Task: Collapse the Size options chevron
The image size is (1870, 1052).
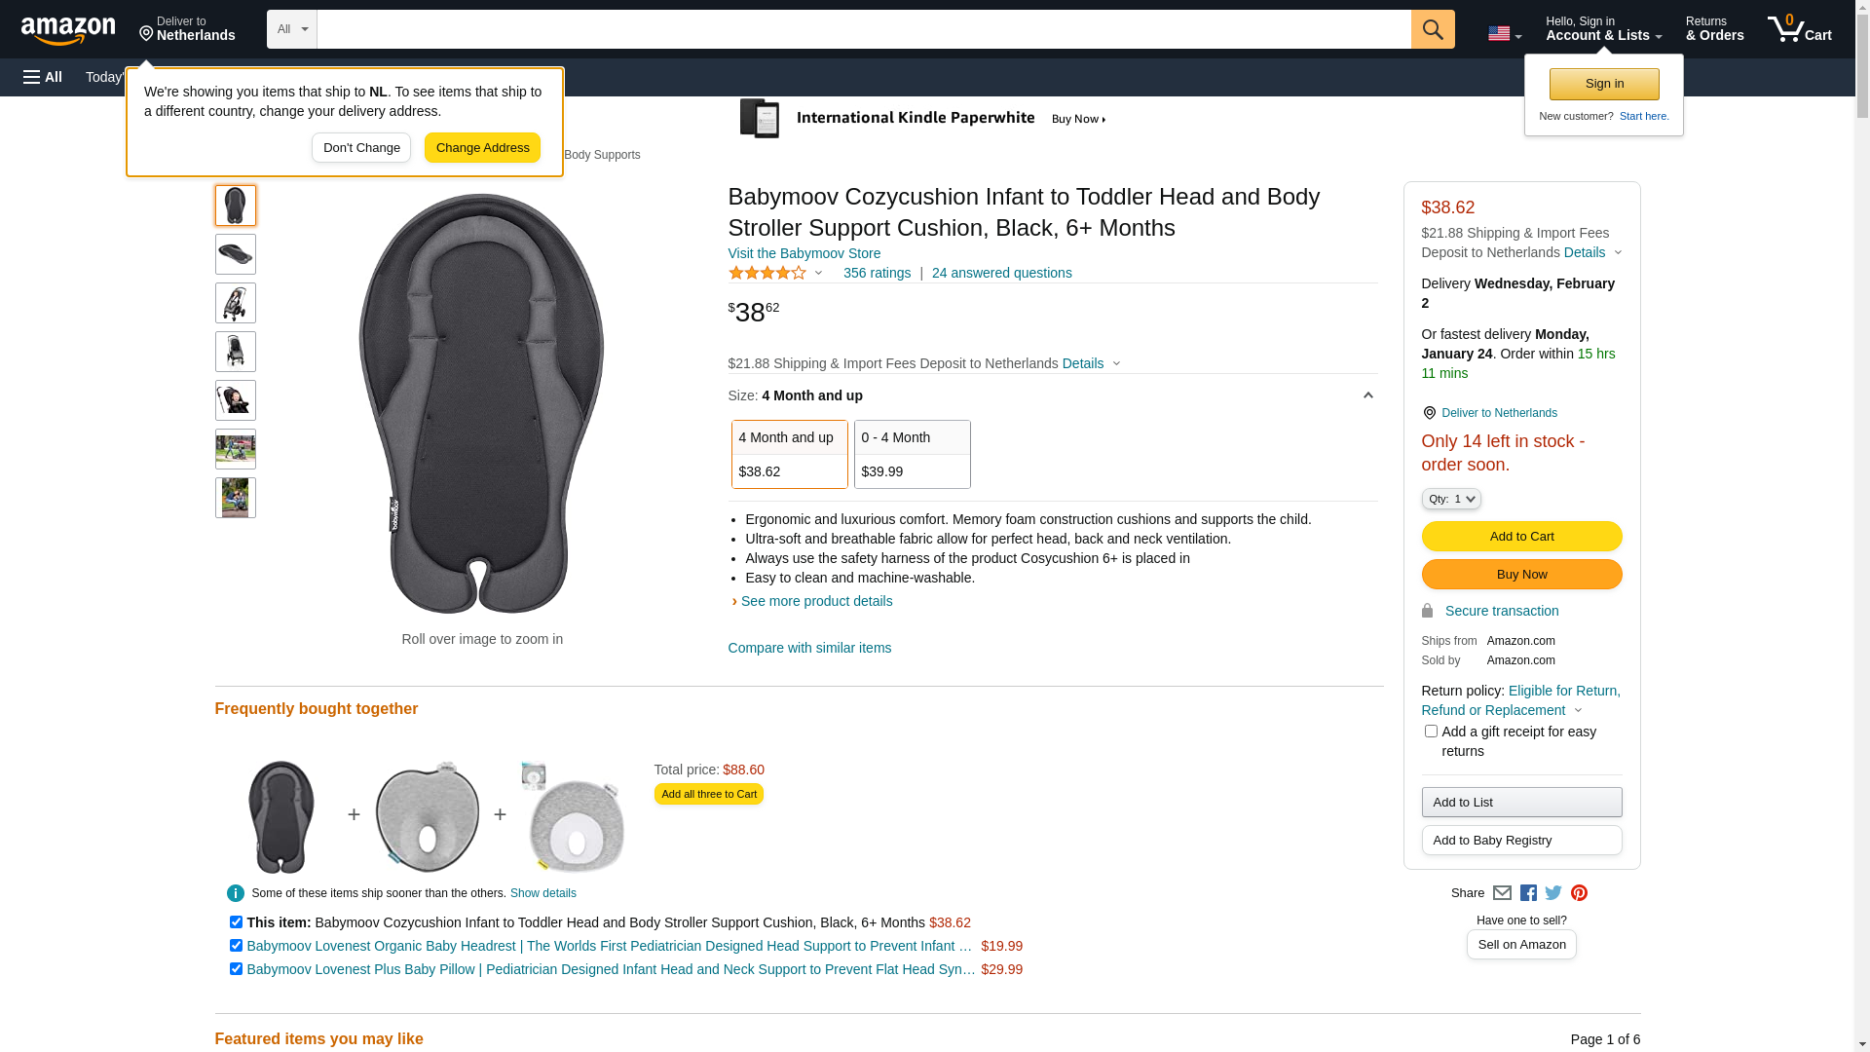Action: [1367, 395]
